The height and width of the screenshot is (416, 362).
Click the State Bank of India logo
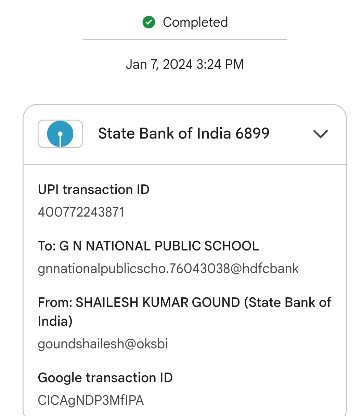pos(60,134)
